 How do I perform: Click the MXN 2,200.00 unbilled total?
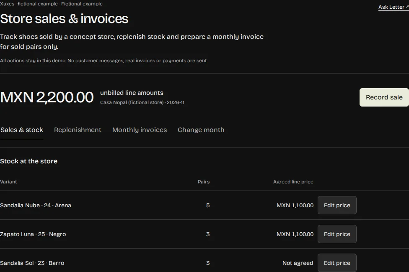coord(47,97)
